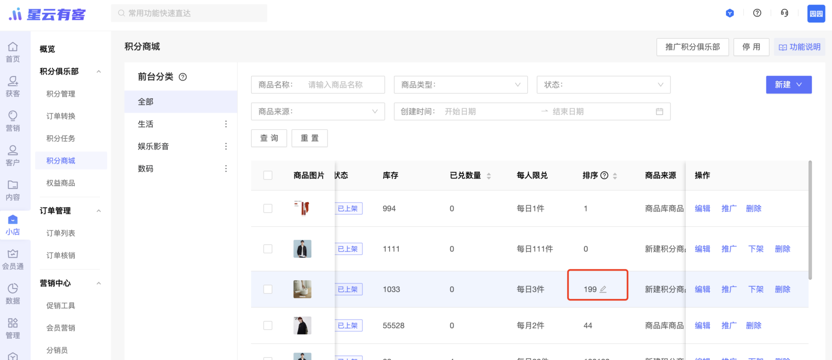The width and height of the screenshot is (832, 360).
Task: Click 下架 for the row with stock 1111
Action: (x=756, y=249)
